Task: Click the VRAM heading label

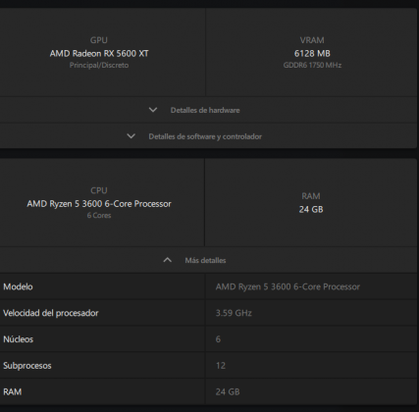Action: pyautogui.click(x=312, y=40)
